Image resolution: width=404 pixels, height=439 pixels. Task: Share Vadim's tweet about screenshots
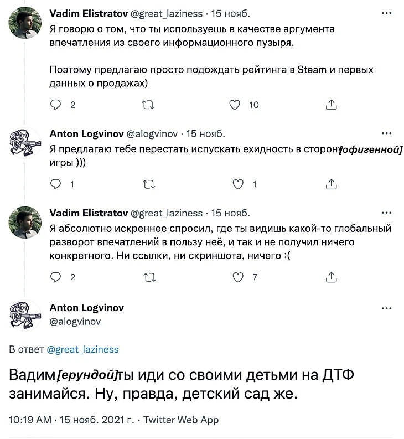(x=332, y=277)
